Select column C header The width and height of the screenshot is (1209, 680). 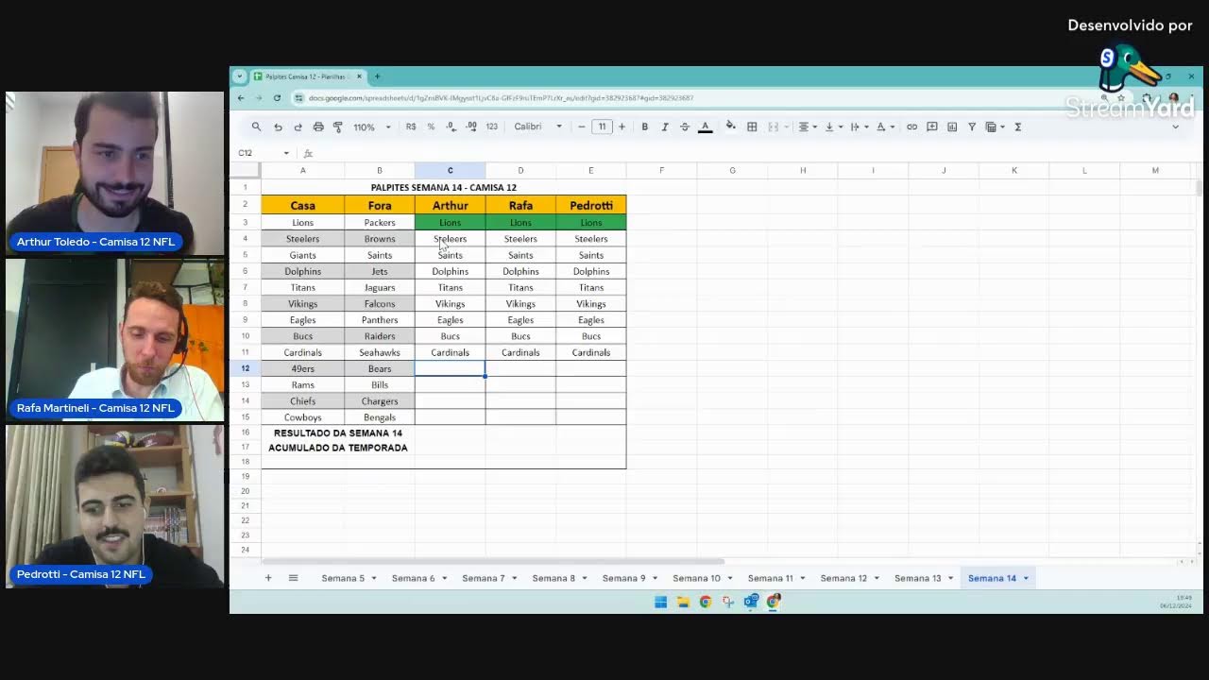click(450, 170)
